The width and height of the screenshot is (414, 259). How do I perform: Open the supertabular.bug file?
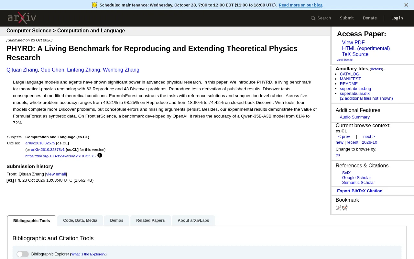tap(355, 89)
